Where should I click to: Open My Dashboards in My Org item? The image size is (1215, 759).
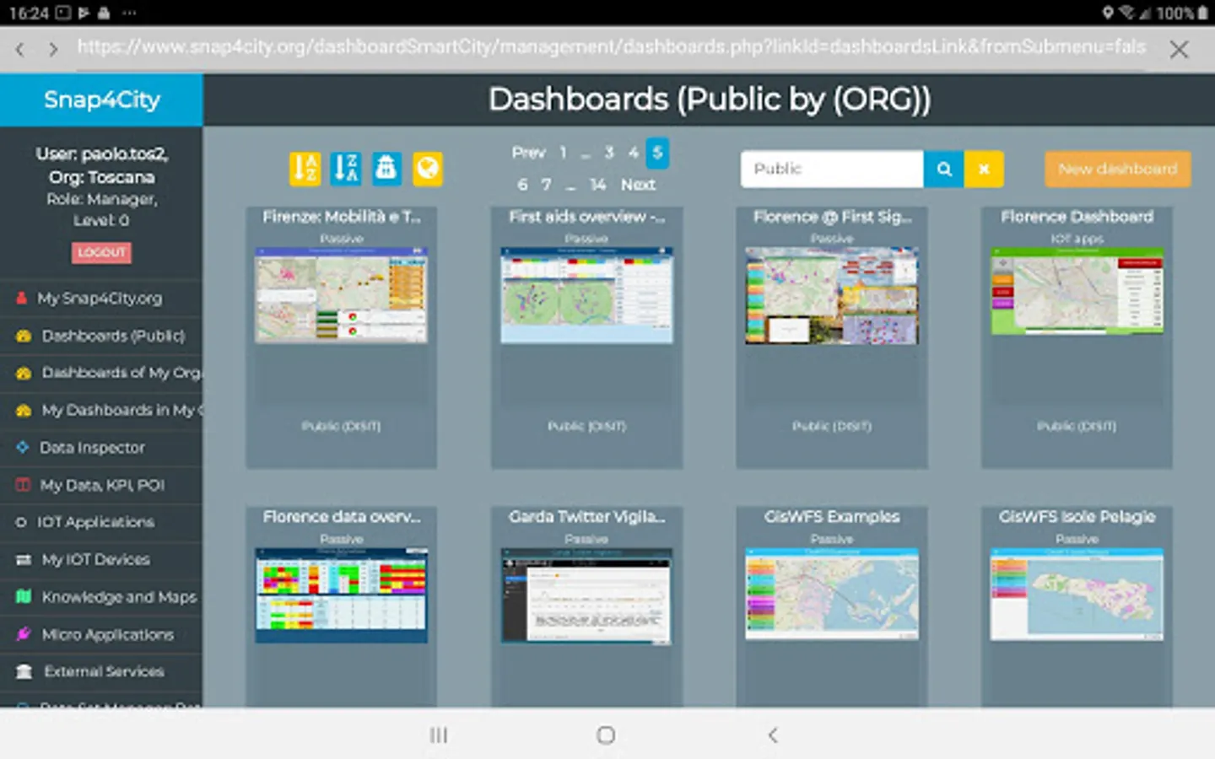click(101, 410)
